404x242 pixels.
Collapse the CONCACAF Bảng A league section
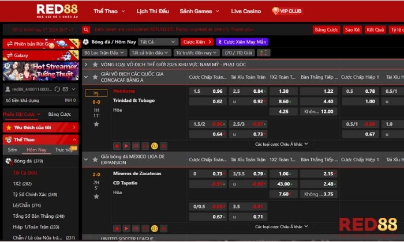point(86,77)
